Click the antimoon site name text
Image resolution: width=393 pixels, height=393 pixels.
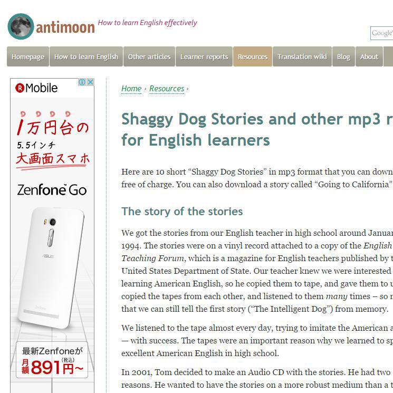pyautogui.click(x=65, y=27)
